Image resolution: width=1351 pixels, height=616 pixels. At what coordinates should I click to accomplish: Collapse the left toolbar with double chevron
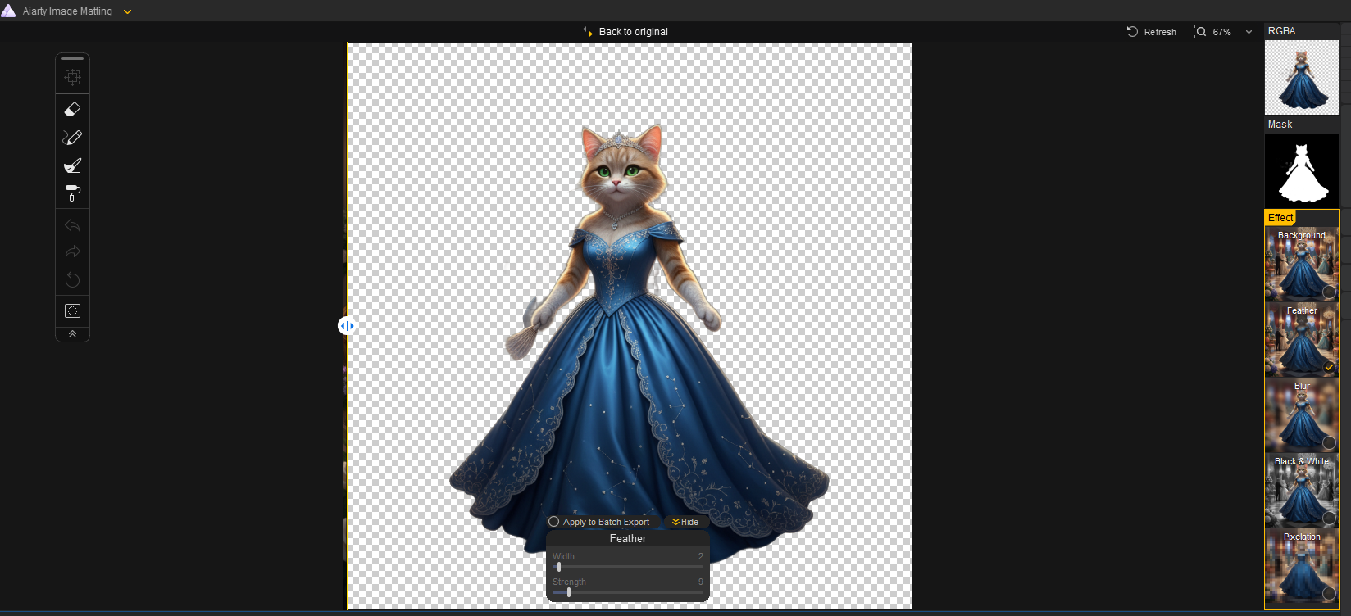72,334
